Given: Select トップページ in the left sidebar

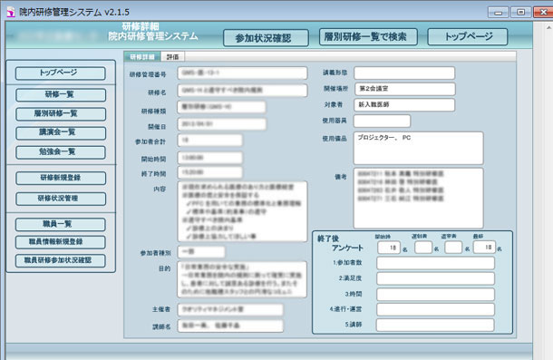Looking at the screenshot, I should [x=61, y=73].
